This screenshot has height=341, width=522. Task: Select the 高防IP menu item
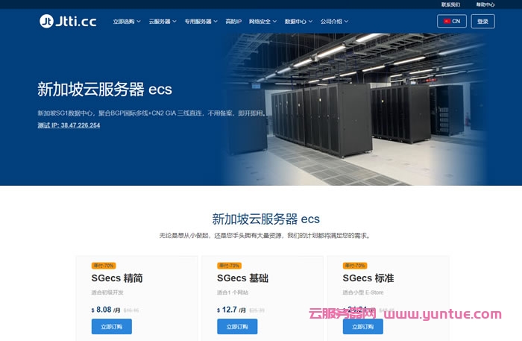point(233,22)
